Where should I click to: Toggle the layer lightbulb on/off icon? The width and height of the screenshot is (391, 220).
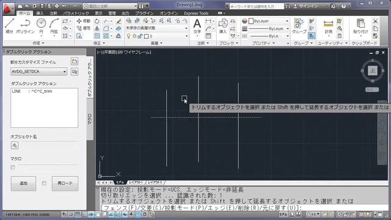129,36
